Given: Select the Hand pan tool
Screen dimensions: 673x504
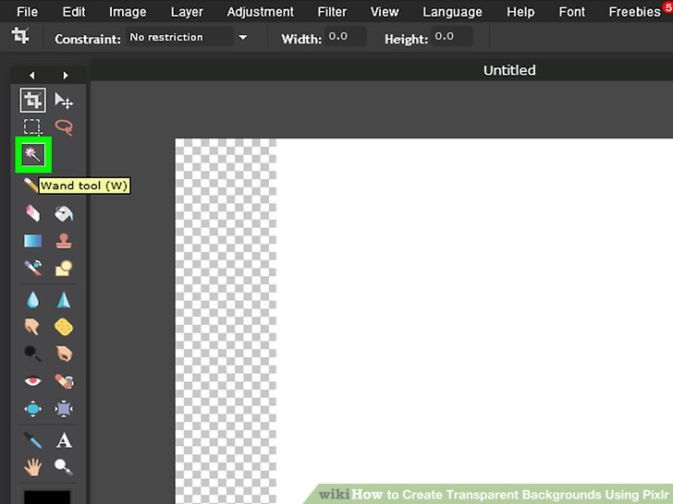Looking at the screenshot, I should [32, 467].
